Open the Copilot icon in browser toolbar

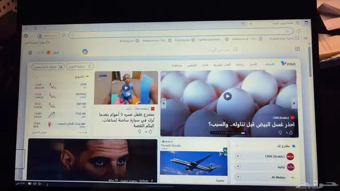tap(26, 36)
